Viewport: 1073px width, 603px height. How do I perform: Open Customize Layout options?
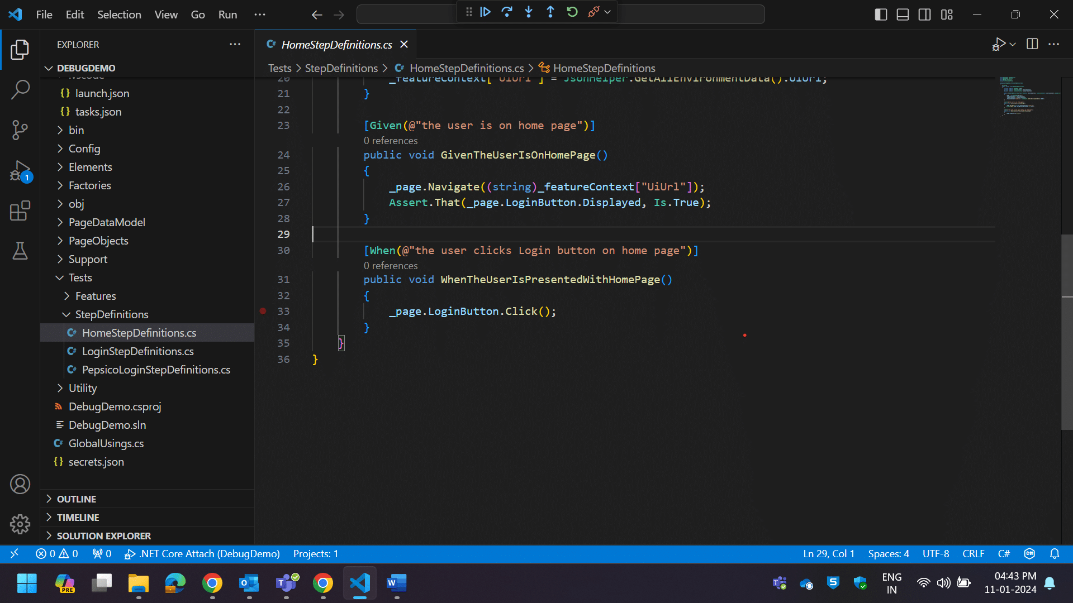(x=947, y=15)
